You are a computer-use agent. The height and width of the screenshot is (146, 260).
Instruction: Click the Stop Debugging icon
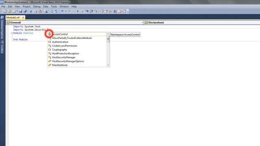[82, 11]
